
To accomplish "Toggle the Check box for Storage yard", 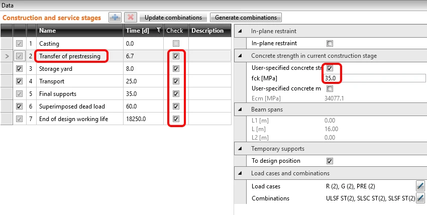I will pyautogui.click(x=176, y=69).
